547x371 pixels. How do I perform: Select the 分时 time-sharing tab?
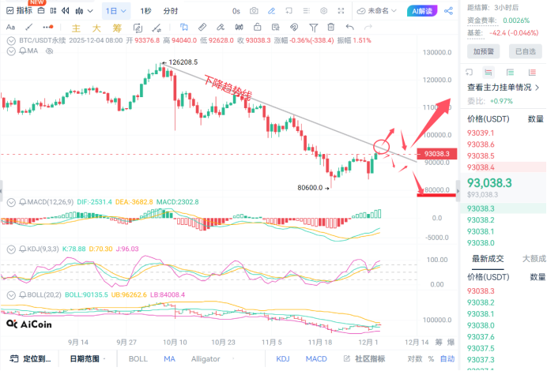click(170, 11)
